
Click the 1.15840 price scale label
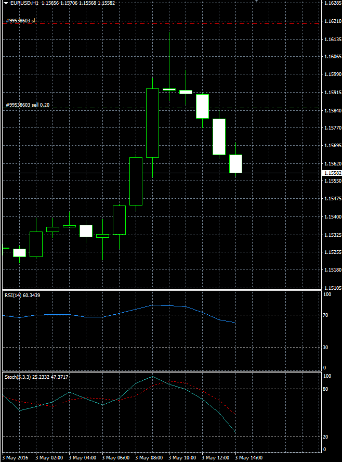333,110
